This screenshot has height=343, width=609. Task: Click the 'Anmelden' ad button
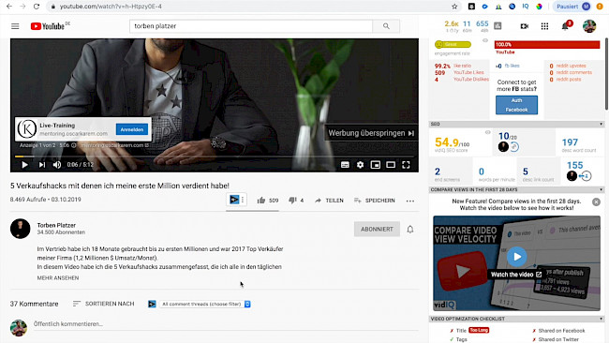pos(132,129)
